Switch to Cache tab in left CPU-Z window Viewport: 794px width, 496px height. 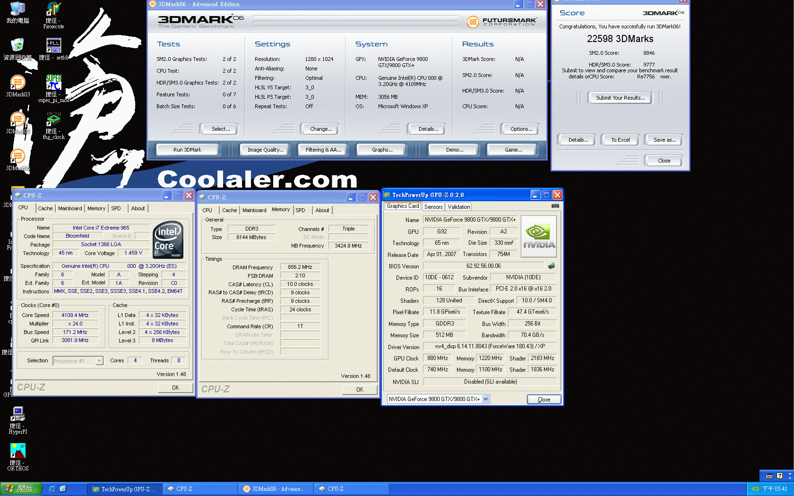(45, 208)
